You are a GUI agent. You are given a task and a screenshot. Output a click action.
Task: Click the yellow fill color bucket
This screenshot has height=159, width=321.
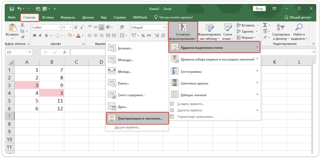(x=69, y=35)
